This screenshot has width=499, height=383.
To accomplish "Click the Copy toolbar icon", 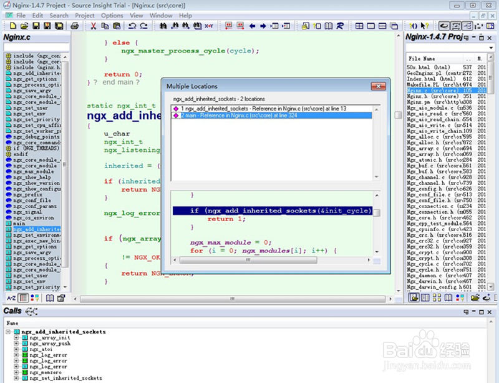I will click(105, 26).
